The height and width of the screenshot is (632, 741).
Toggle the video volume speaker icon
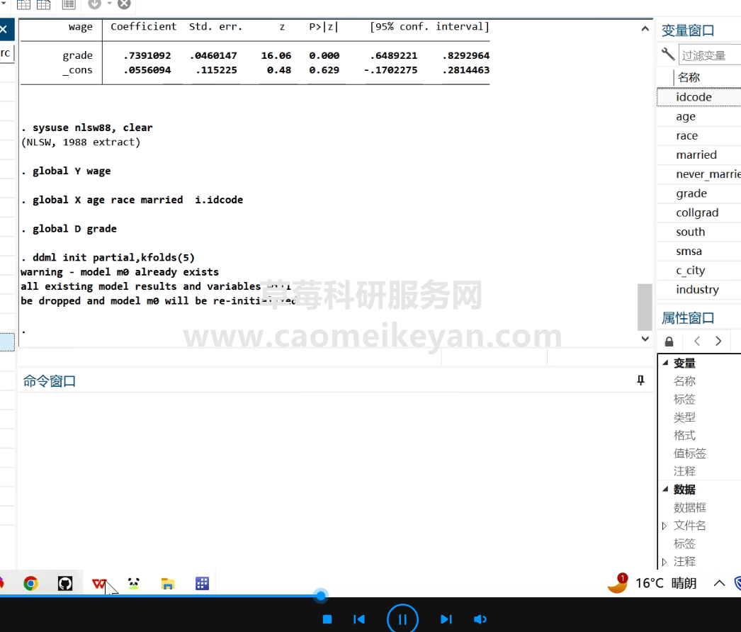[x=480, y=619]
